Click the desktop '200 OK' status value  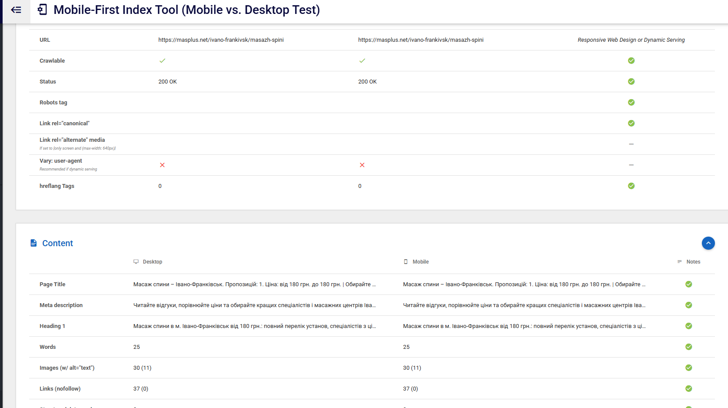point(168,82)
